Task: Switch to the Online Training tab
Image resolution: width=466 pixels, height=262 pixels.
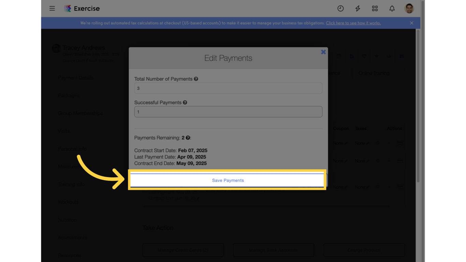Action: 373,73
